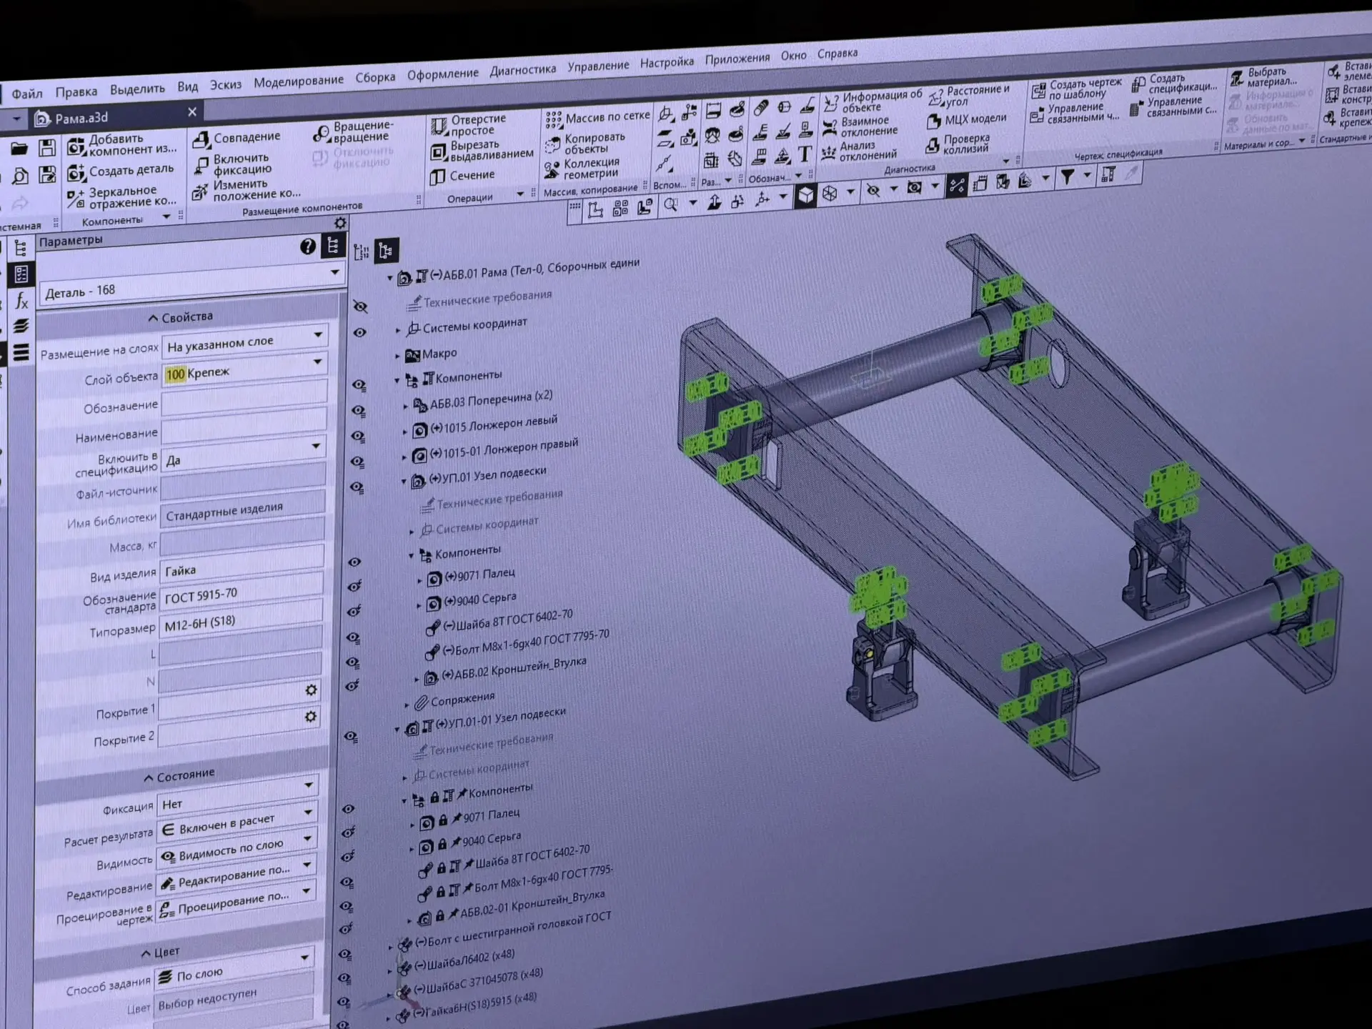This screenshot has height=1029, width=1372.
Task: Open the Расчет результата dropdown
Action: click(x=308, y=812)
